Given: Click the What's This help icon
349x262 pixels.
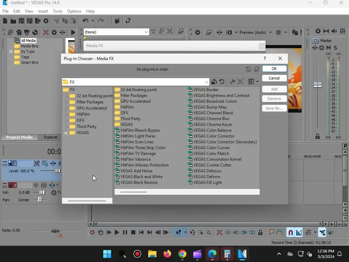Looking at the screenshot, I should tap(128, 21).
